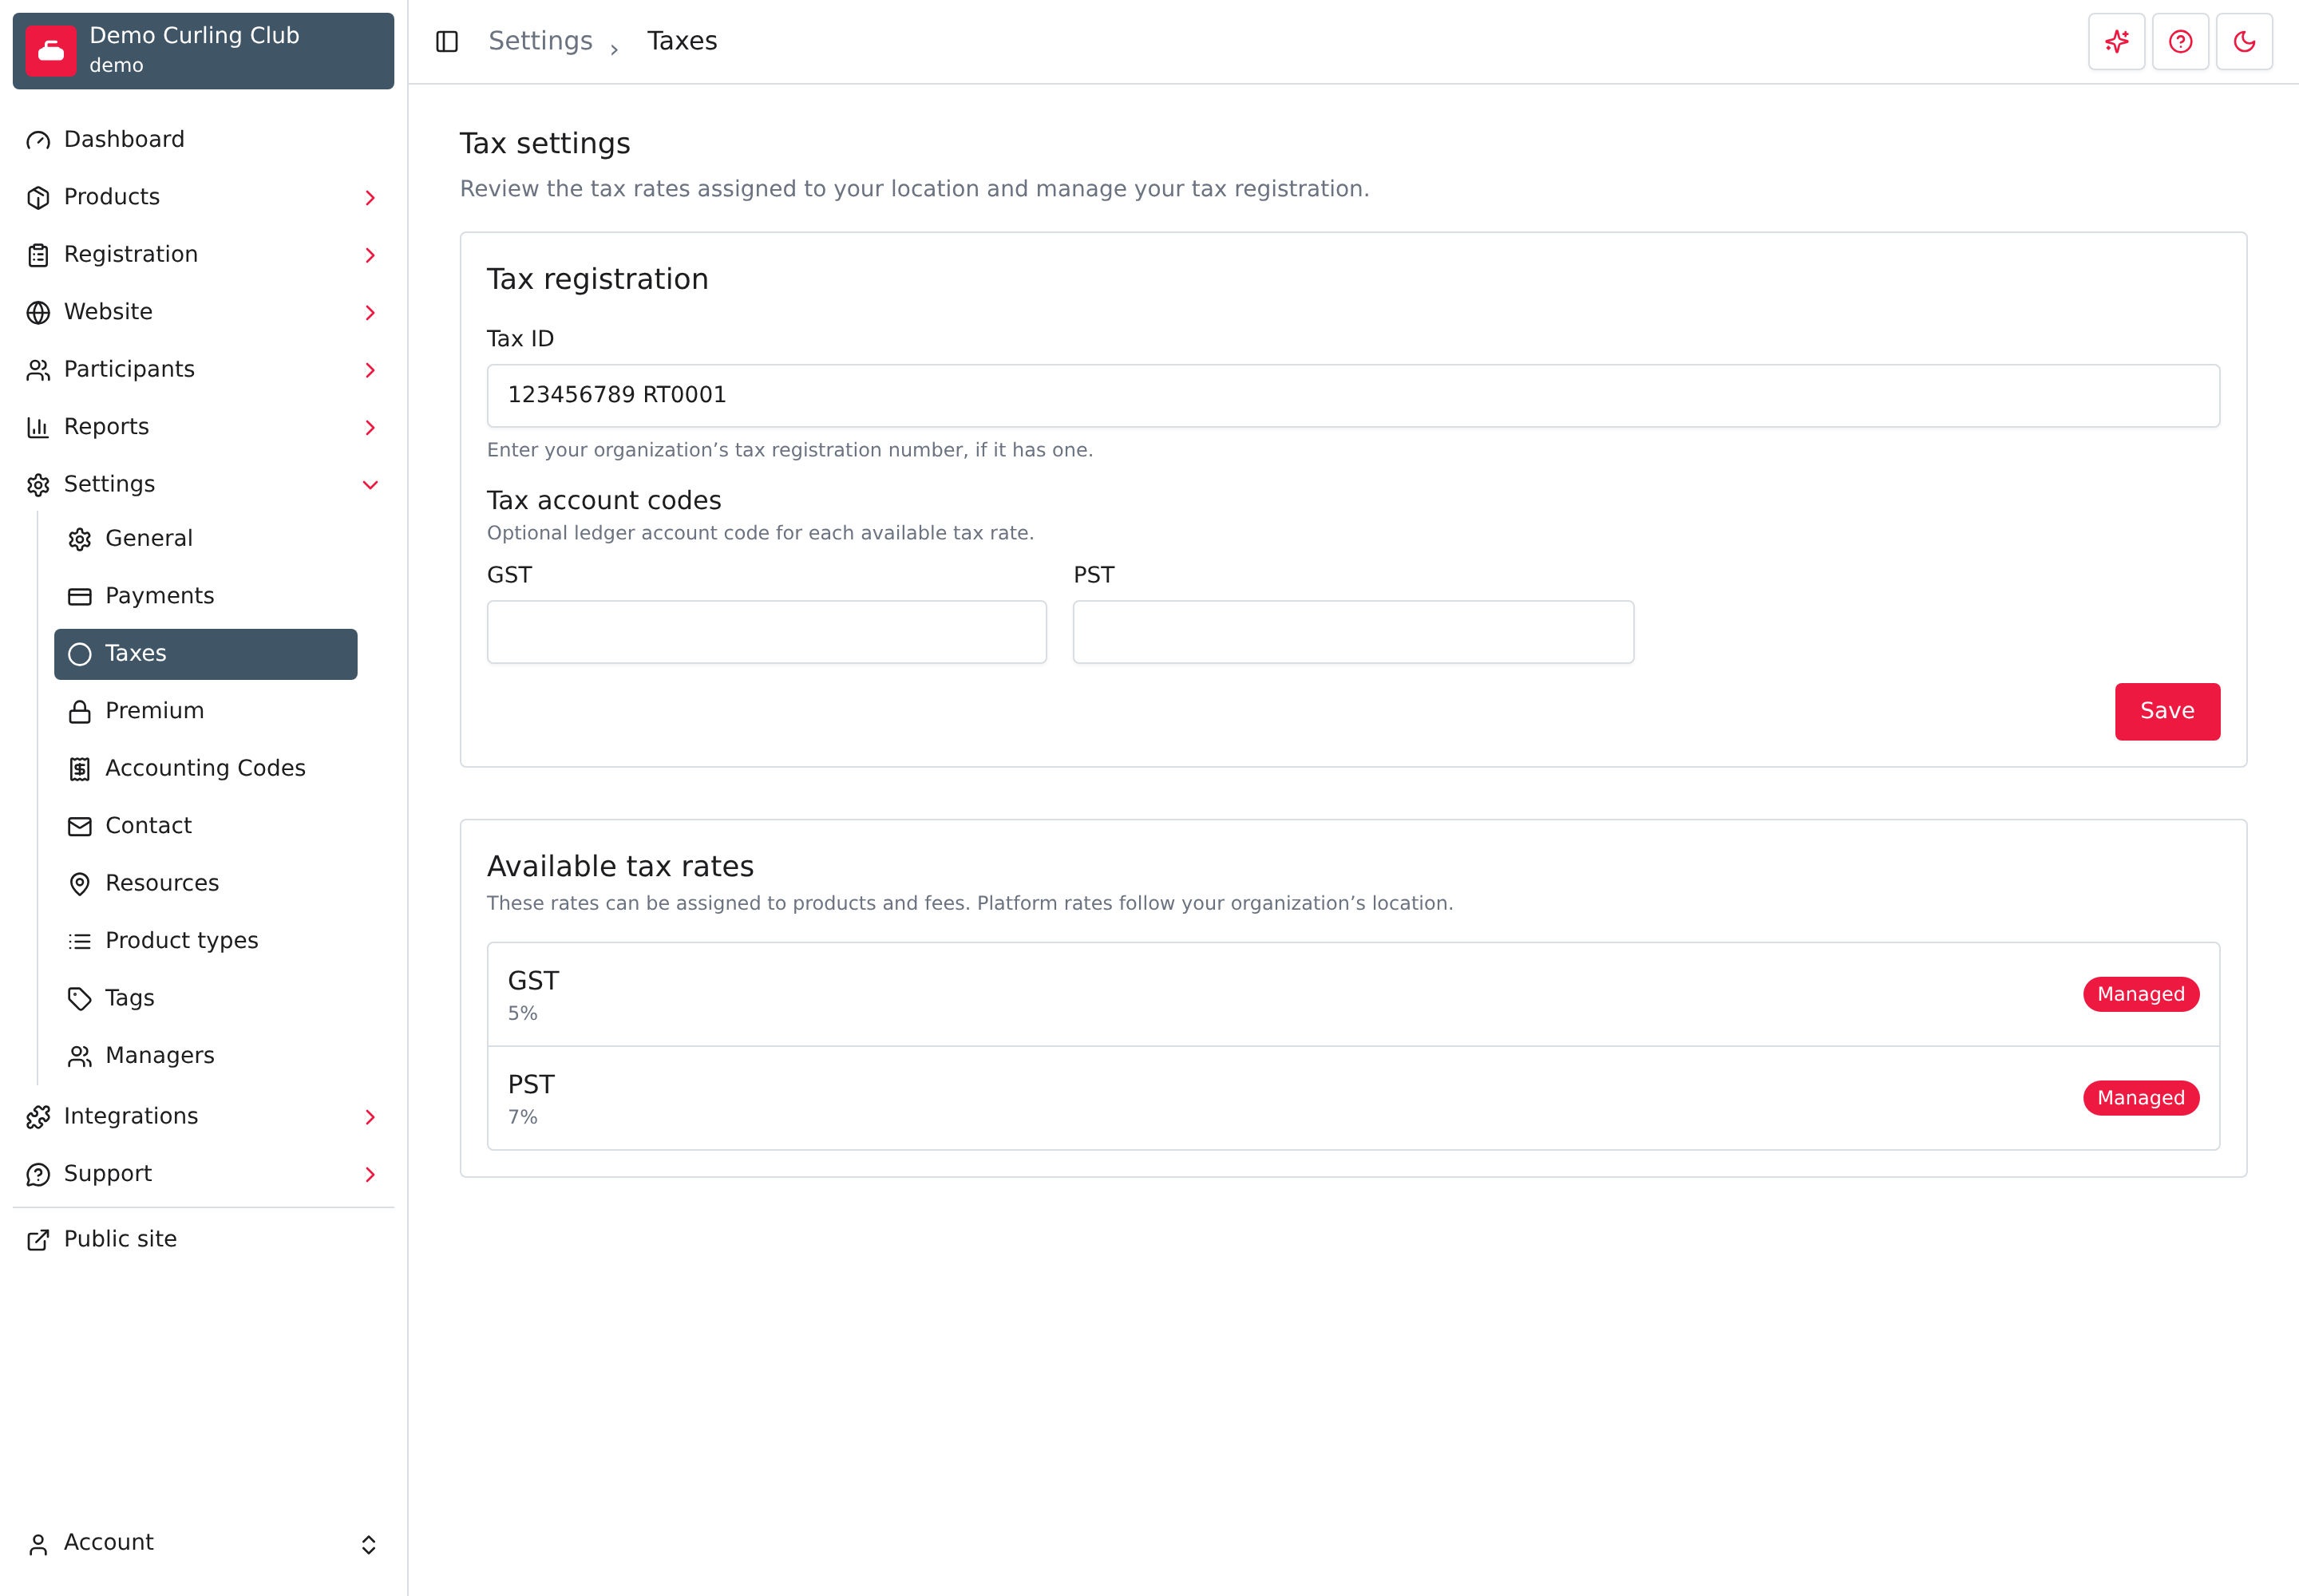Click the Tax ID input field
2299x1596 pixels.
tap(1352, 396)
